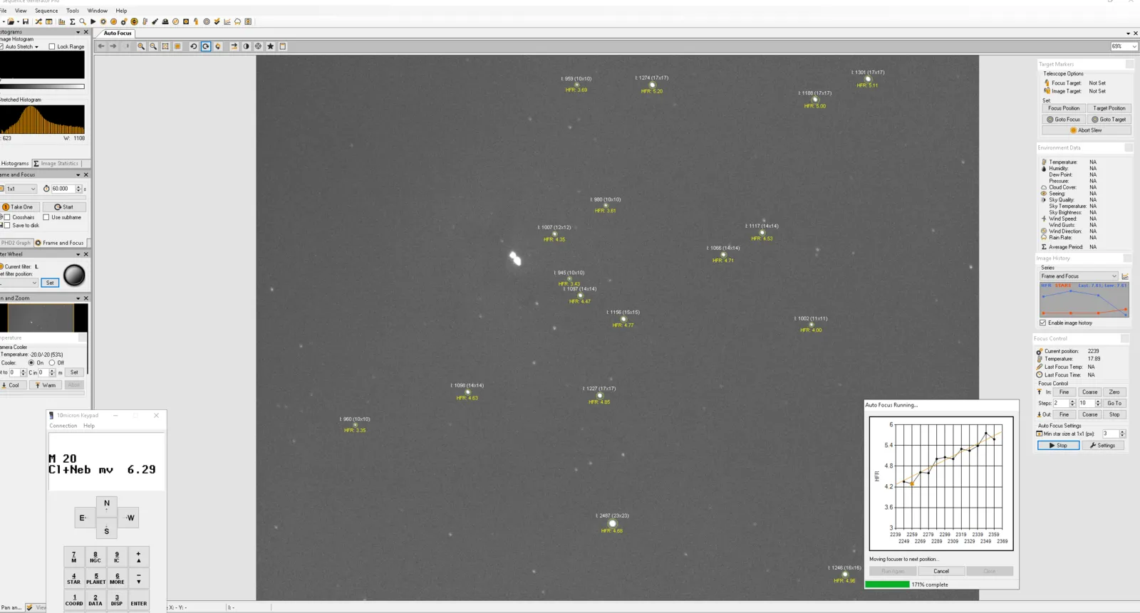1140x613 pixels.
Task: Click the Save sequence floppy disk icon
Action: click(x=26, y=21)
